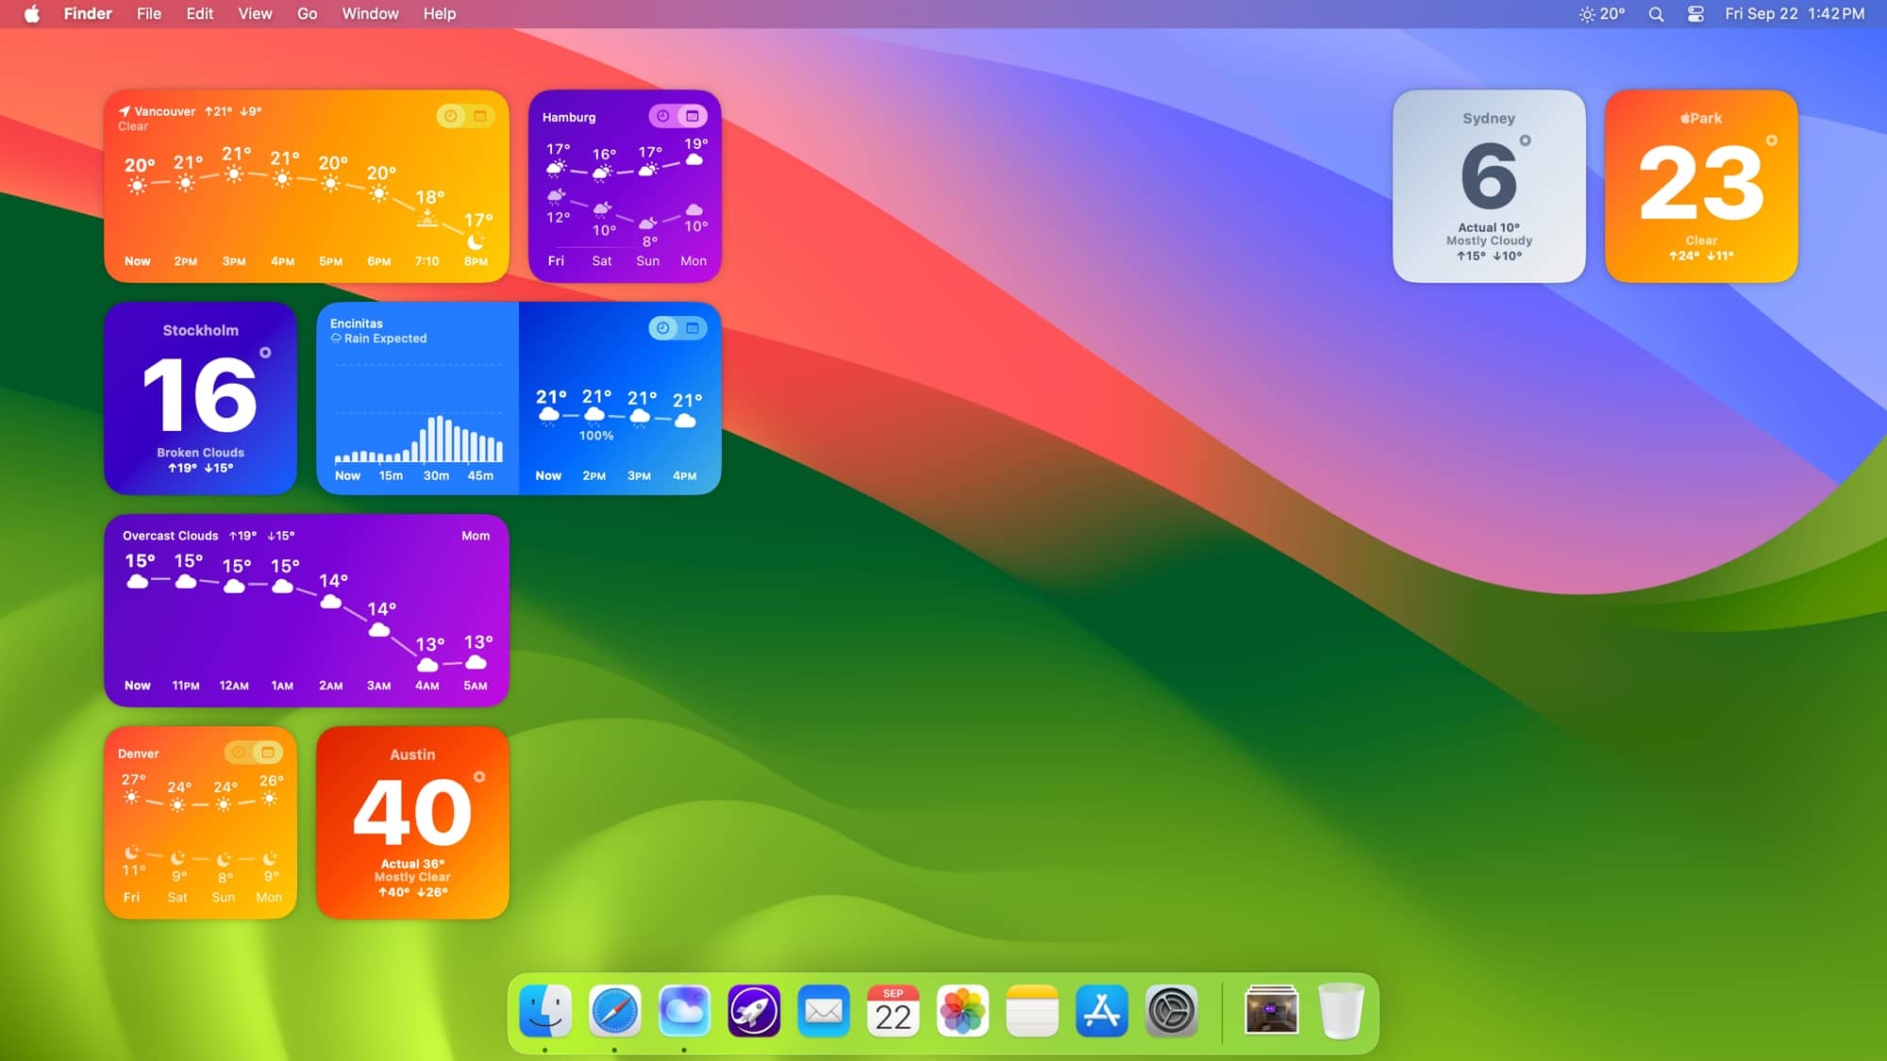Open the photo stack folder in the Dock
1887x1061 pixels.
1272,1011
